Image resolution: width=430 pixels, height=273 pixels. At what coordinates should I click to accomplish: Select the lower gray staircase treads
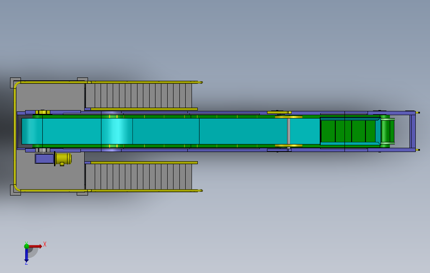[138, 177]
